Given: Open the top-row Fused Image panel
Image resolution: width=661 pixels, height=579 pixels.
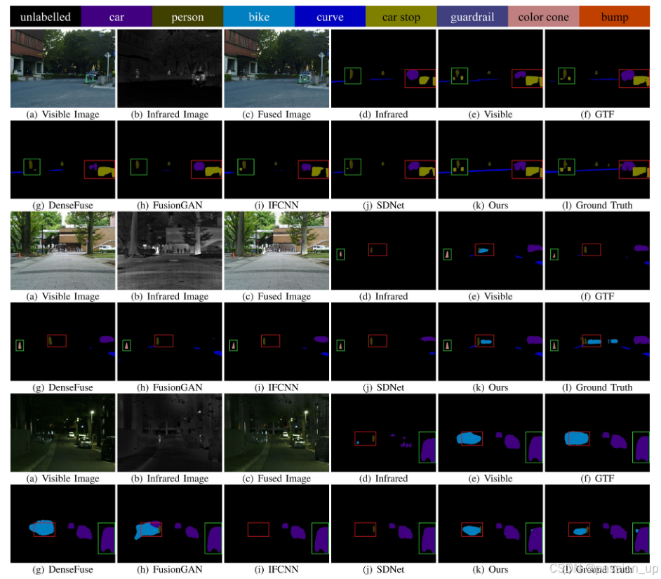Looking at the screenshot, I should click(276, 68).
